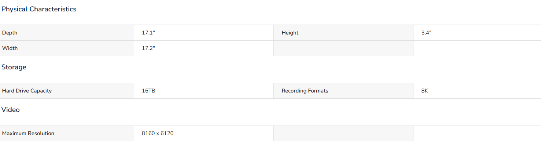Click the 3.4" height value
The image size is (541, 145).
pos(426,33)
